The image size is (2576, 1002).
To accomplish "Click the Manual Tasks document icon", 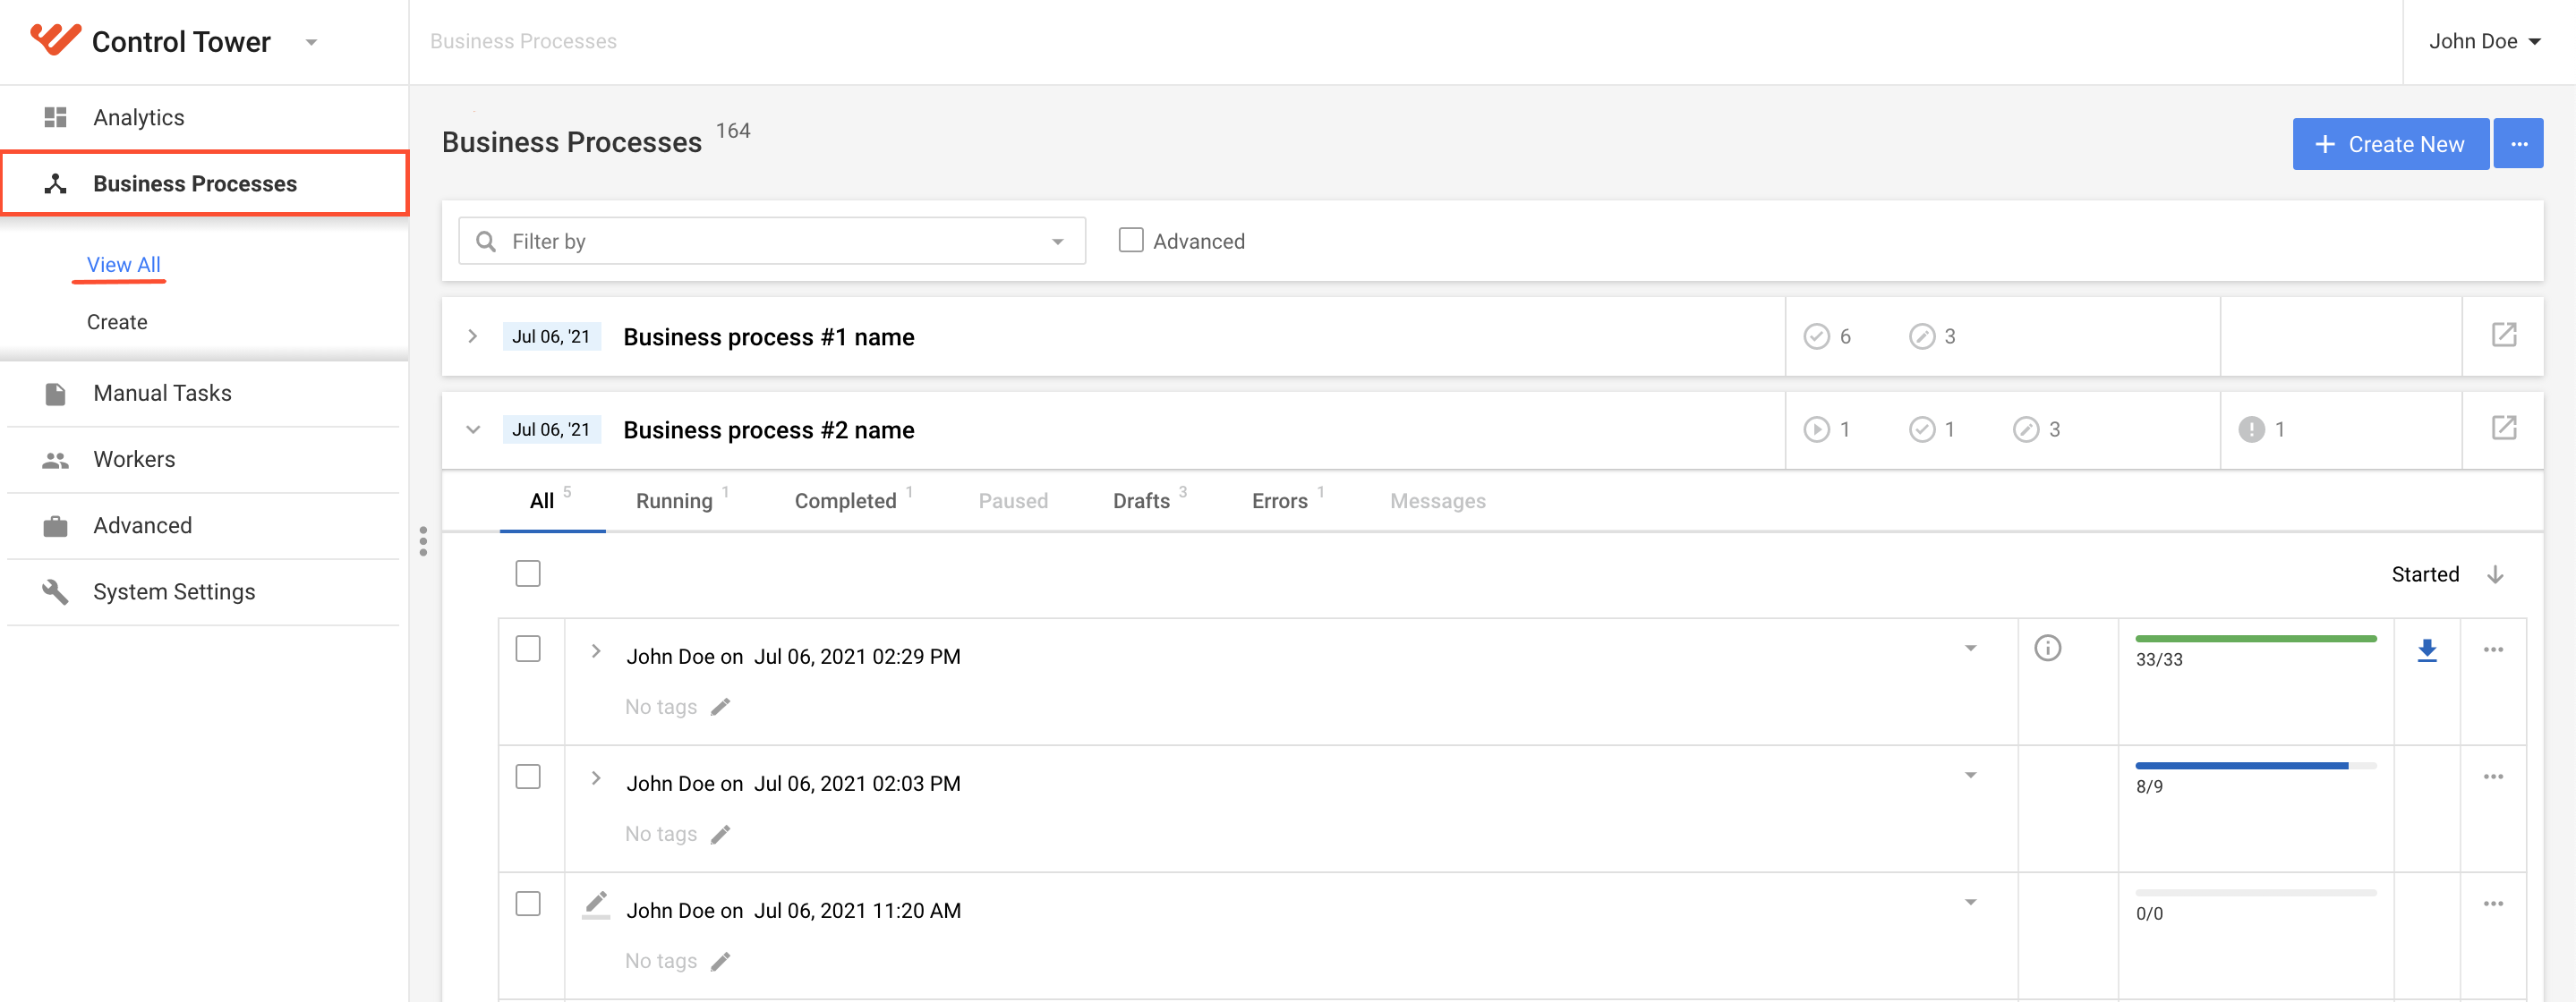I will [55, 393].
